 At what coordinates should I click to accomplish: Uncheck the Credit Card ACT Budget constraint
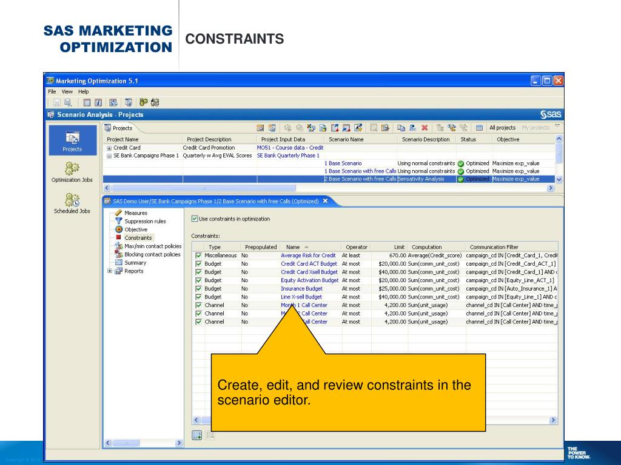(x=198, y=264)
